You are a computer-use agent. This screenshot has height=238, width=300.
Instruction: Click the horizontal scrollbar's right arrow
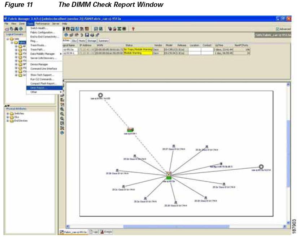[285, 226]
